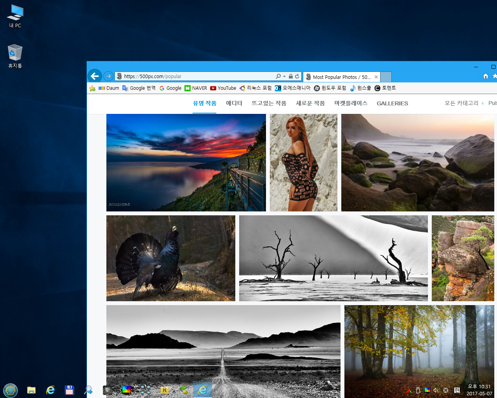This screenshot has width=497, height=398.
Task: Open the NAVER bookmark
Action: coord(196,88)
